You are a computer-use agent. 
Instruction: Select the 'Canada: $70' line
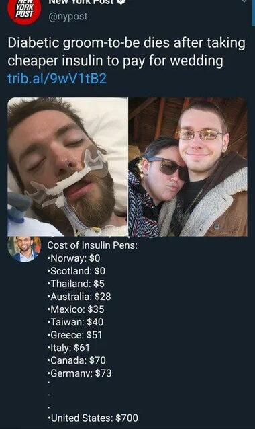(76, 360)
